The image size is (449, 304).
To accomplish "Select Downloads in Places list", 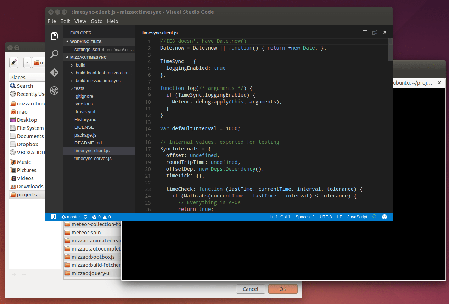I will [27, 187].
